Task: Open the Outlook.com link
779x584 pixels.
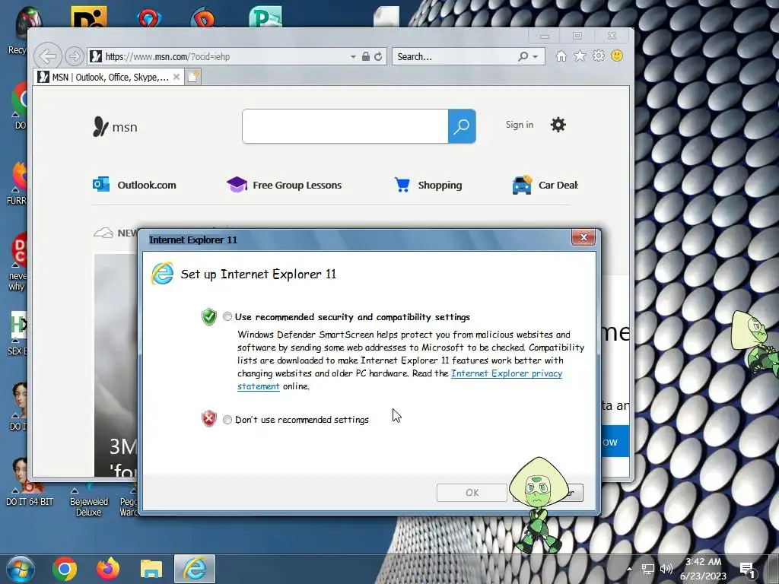Action: 135,185
